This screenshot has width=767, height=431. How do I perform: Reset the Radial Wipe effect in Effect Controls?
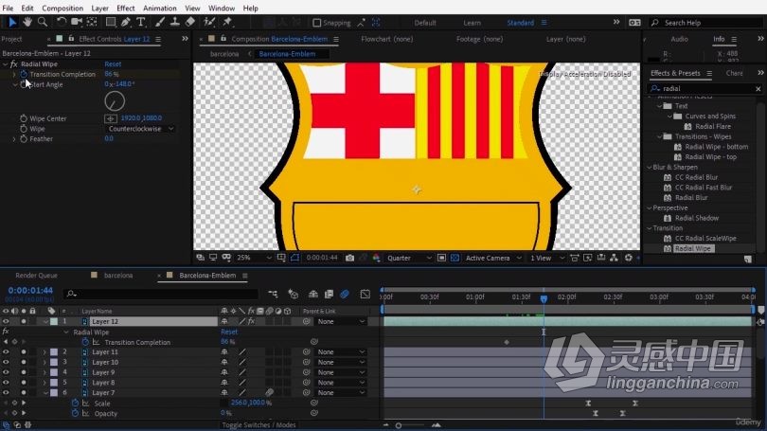point(113,64)
